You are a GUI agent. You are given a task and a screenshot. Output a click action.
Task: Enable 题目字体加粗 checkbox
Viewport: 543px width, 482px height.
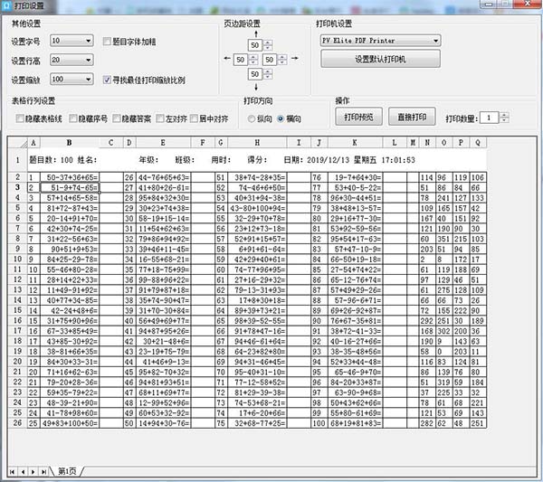[x=107, y=42]
